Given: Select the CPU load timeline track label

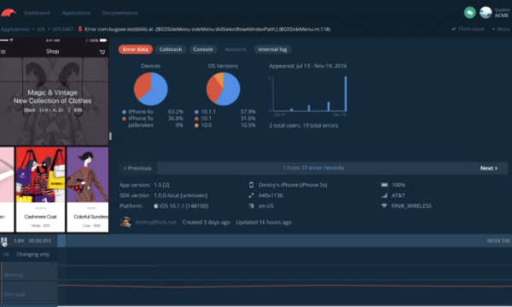Looking at the screenshot, I should (15, 294).
